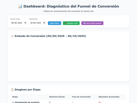Select the Sesiones Únicas column header

click(x=57, y=97)
